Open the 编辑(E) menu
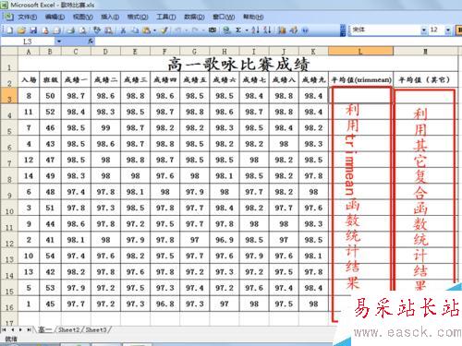Image resolution: width=462 pixels, height=346 pixels. (55, 17)
